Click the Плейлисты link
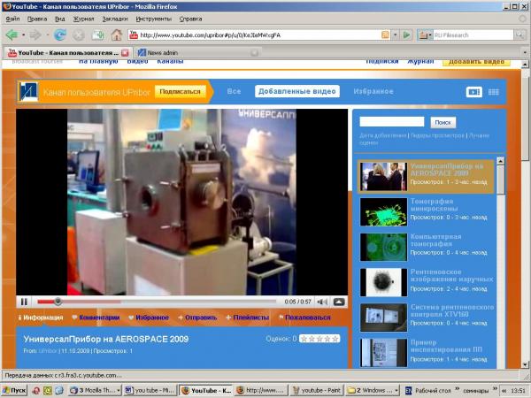531x398 pixels. point(251,318)
